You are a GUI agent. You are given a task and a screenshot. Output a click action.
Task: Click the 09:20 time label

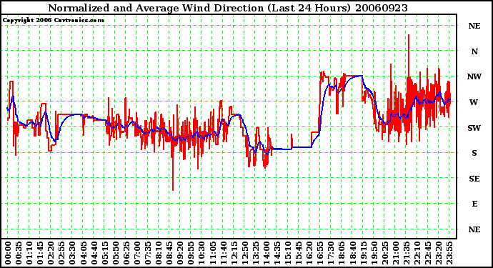(180, 253)
